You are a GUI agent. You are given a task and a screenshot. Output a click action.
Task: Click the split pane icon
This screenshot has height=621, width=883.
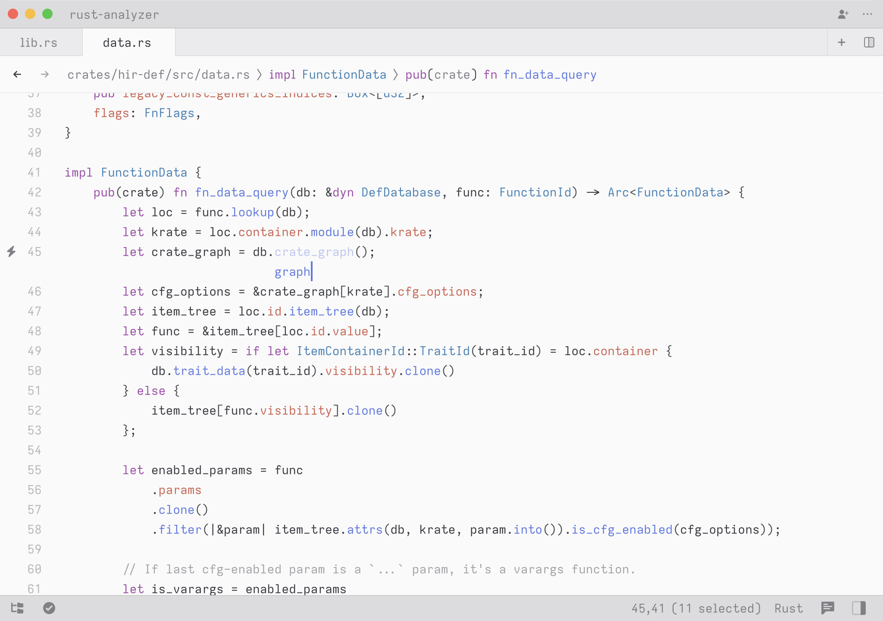869,42
